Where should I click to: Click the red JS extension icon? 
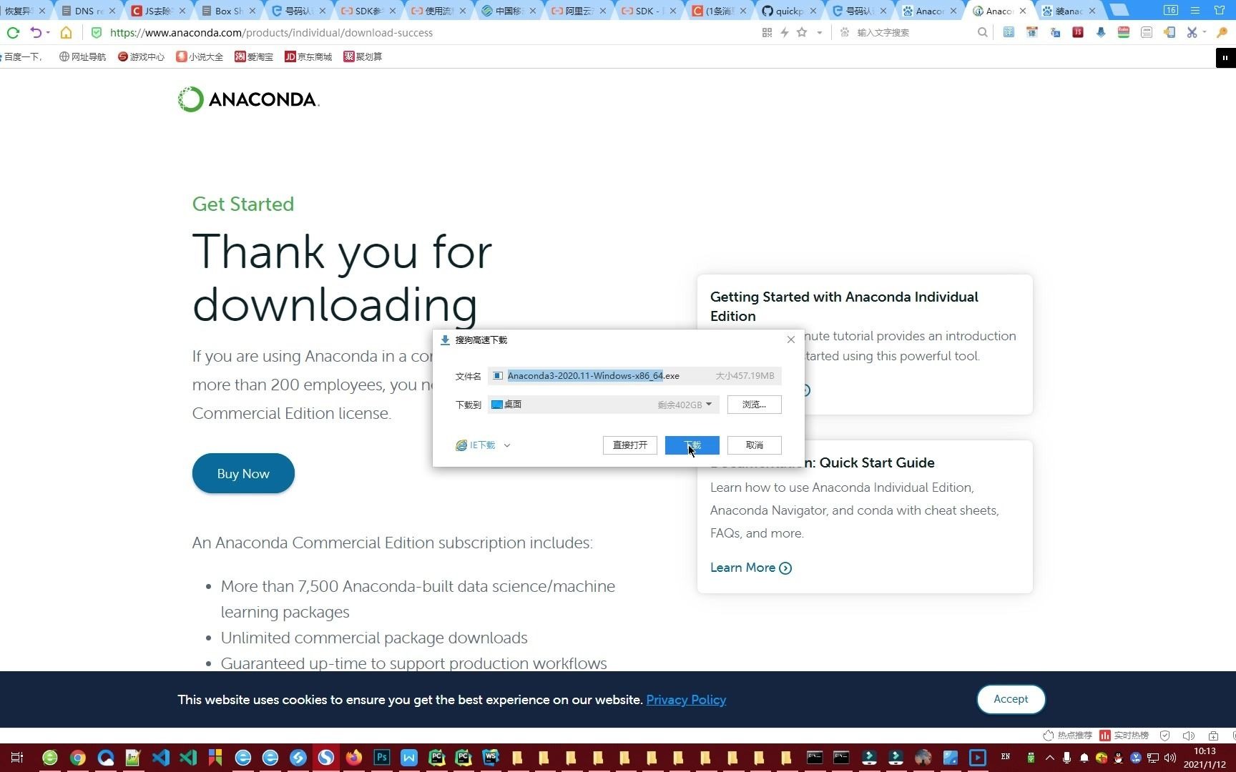click(1077, 32)
